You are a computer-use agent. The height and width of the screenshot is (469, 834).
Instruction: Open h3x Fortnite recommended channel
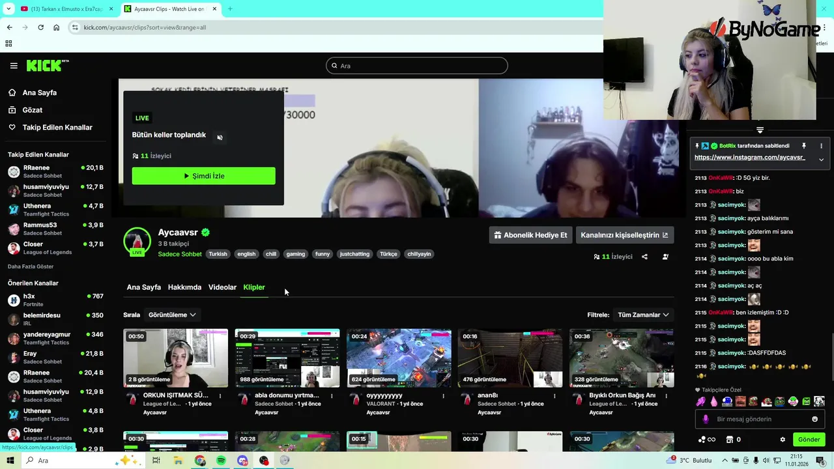55,300
